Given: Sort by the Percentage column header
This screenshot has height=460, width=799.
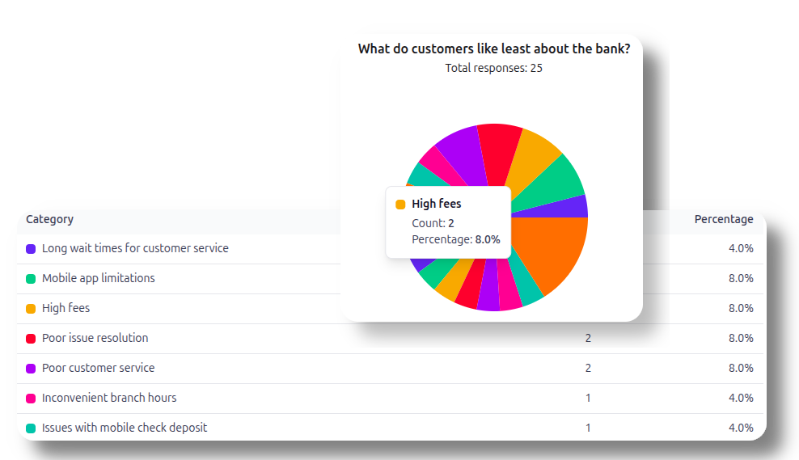Looking at the screenshot, I should click(x=723, y=219).
